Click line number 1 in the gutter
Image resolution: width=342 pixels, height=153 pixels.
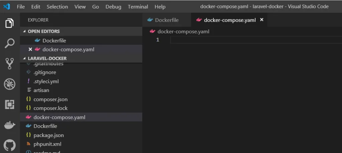click(158, 40)
